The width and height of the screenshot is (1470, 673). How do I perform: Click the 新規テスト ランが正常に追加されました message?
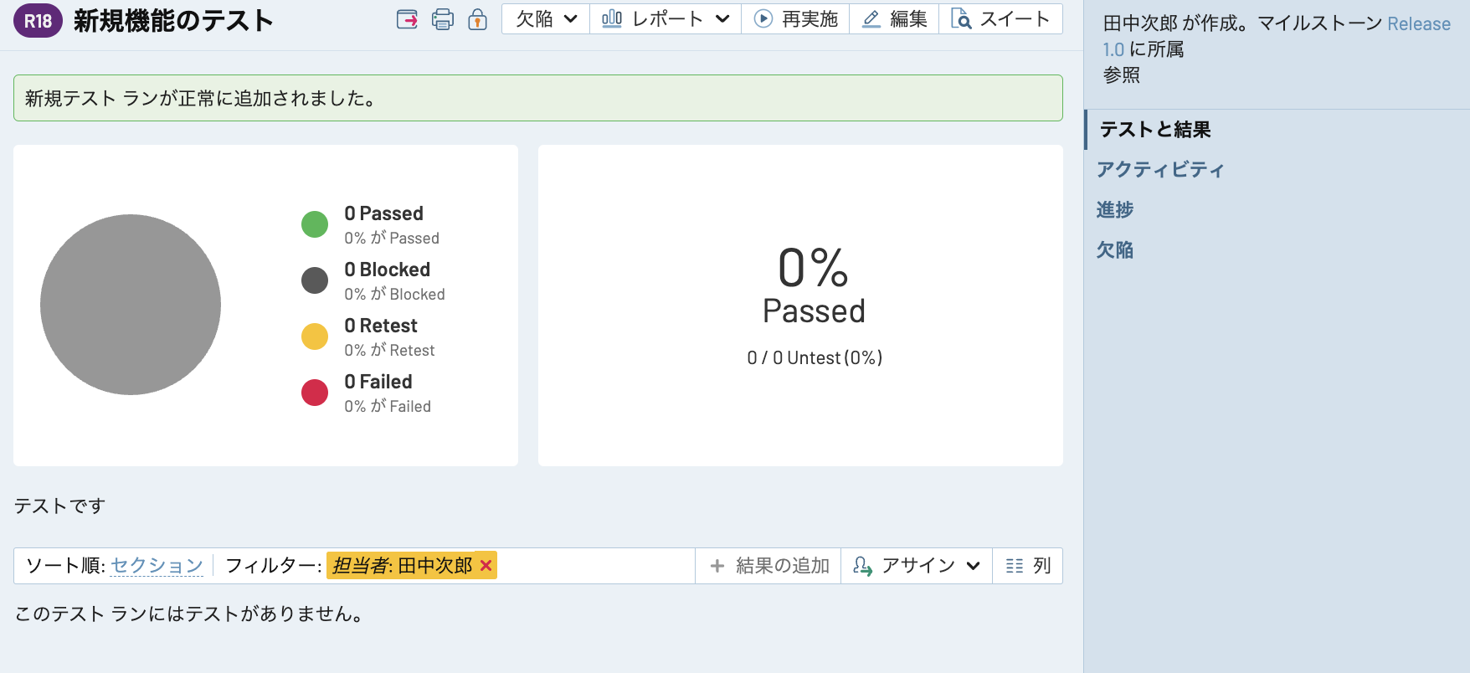point(538,98)
